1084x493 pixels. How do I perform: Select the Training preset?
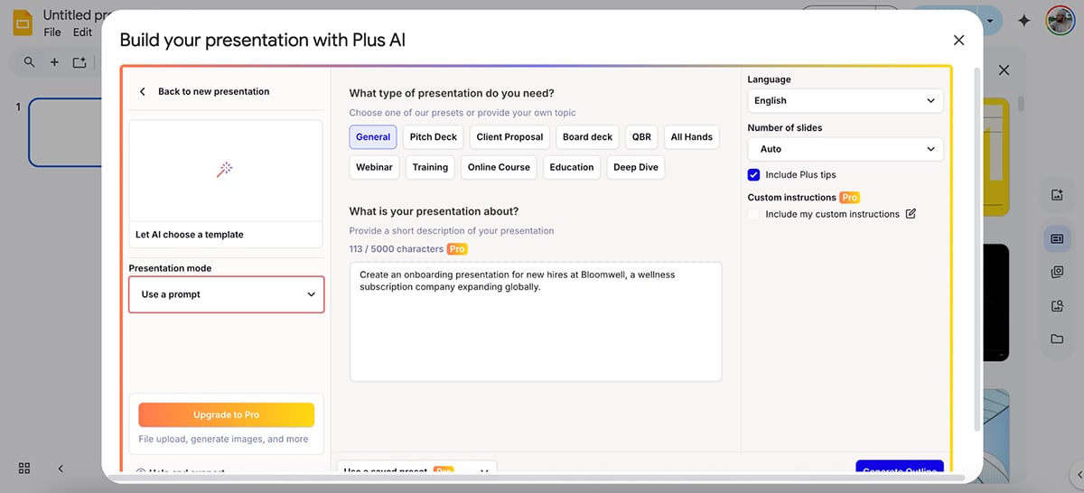[430, 167]
